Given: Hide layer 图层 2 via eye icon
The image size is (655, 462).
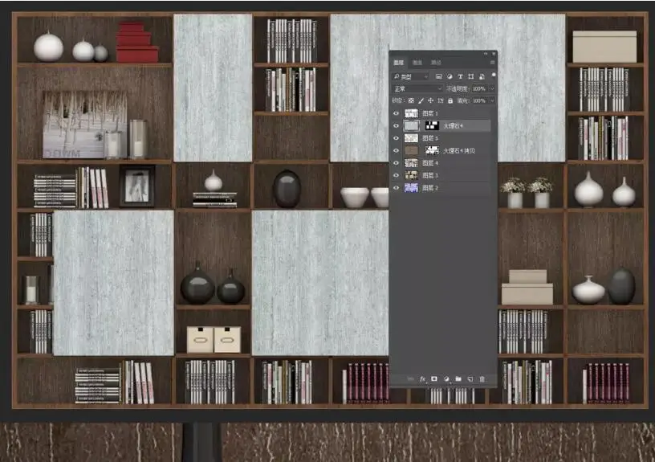Looking at the screenshot, I should 396,188.
